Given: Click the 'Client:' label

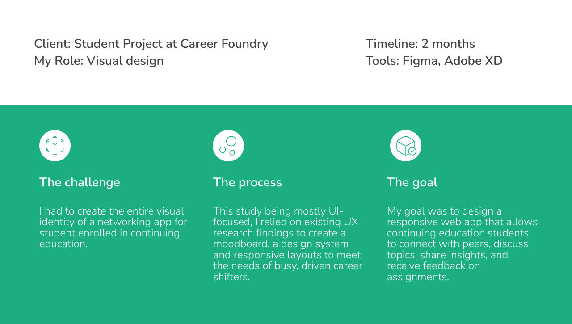Looking at the screenshot, I should tap(52, 44).
